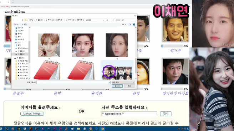
Task: Select 바탕 화면 in the navigation pane
Action: (20, 40)
